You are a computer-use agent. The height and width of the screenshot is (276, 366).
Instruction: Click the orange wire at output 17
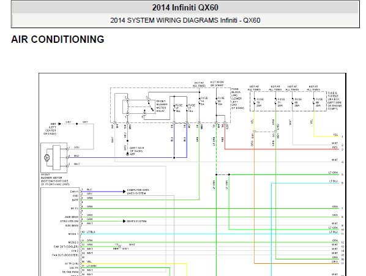(x=296, y=263)
